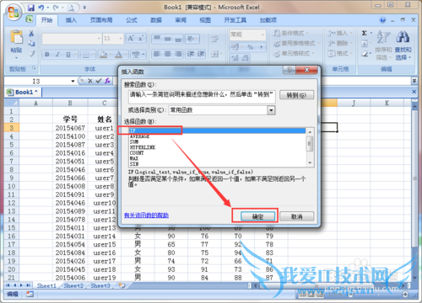The width and height of the screenshot is (422, 303).
Task: Open number format dropdown
Action: (262, 35)
